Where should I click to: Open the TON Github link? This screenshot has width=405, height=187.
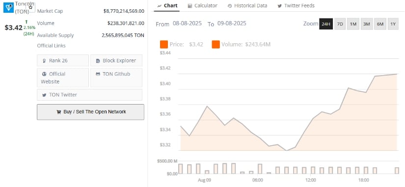click(116, 78)
